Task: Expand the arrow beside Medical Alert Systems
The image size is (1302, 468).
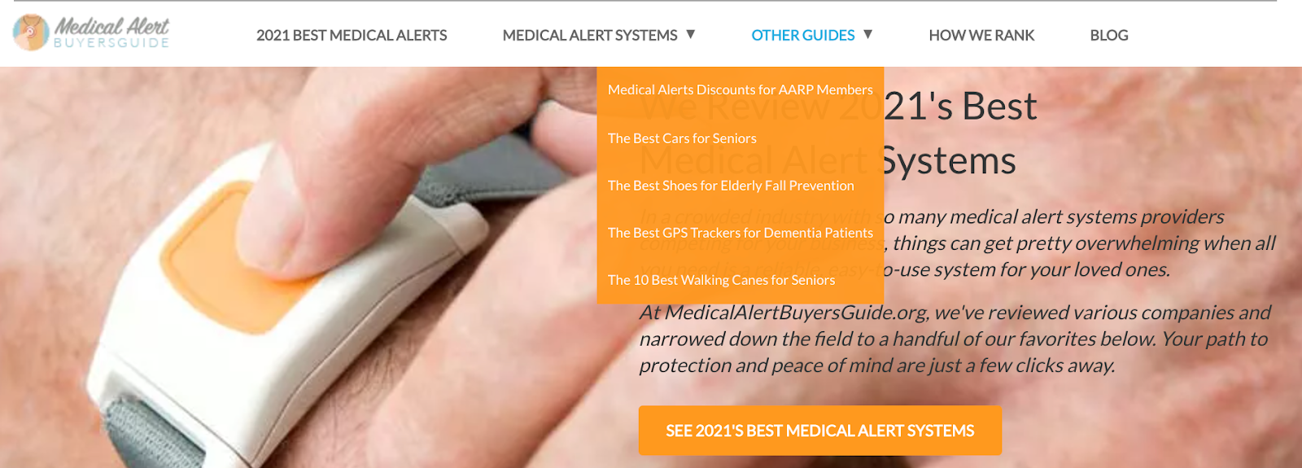Action: [x=691, y=34]
